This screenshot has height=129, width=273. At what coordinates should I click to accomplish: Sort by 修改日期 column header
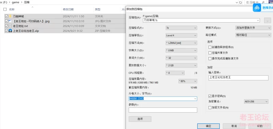click(x=68, y=10)
